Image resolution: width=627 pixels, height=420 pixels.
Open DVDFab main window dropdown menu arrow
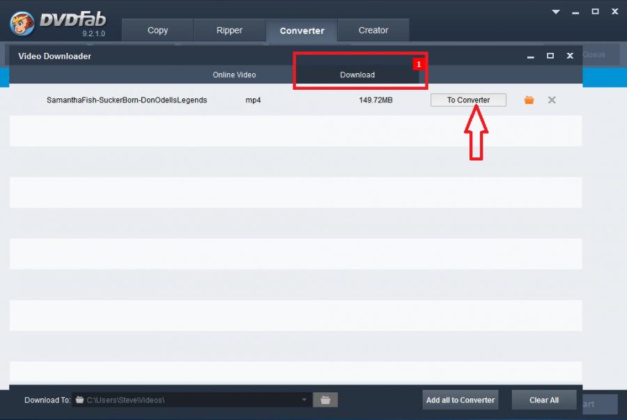click(556, 12)
